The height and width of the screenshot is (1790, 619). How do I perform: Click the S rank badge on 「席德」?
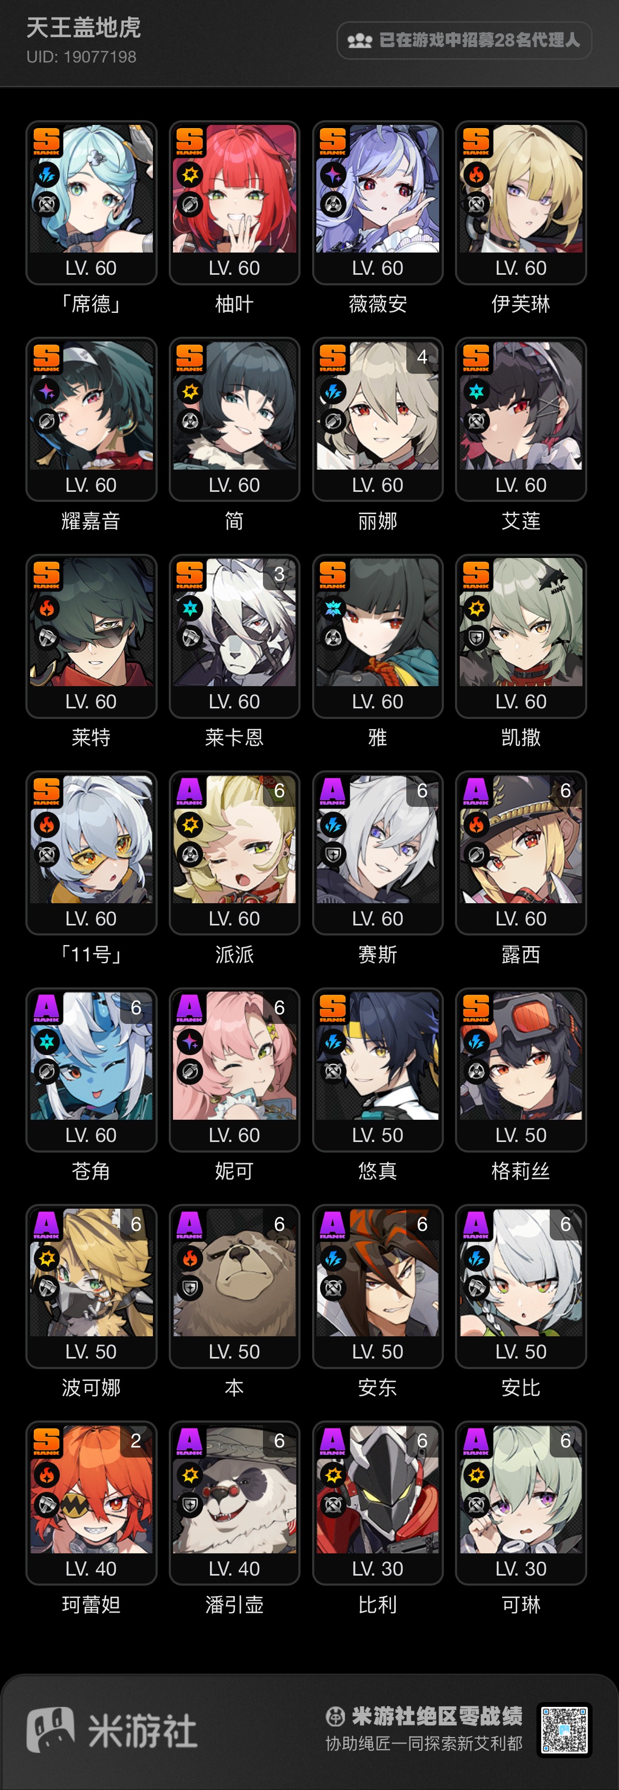46,142
